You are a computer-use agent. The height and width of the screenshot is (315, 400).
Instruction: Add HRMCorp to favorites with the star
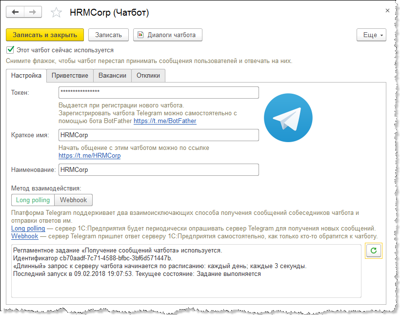[56, 13]
